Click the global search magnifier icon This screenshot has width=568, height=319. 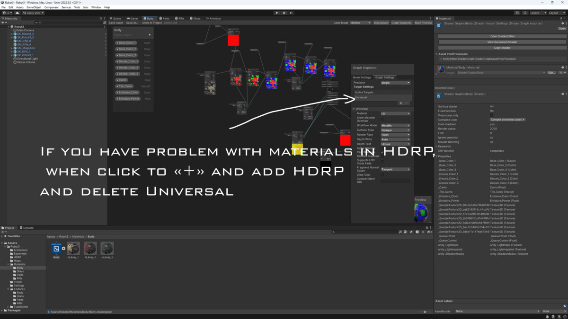point(524,13)
